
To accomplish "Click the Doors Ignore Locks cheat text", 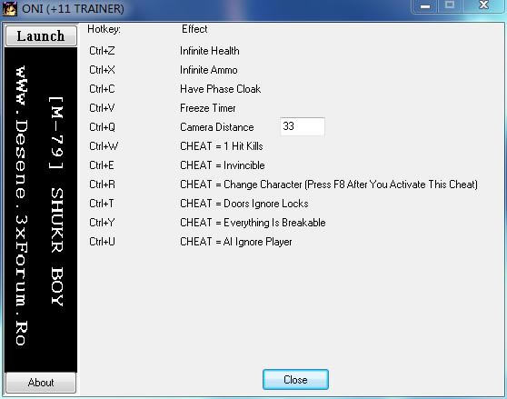I will [x=244, y=204].
